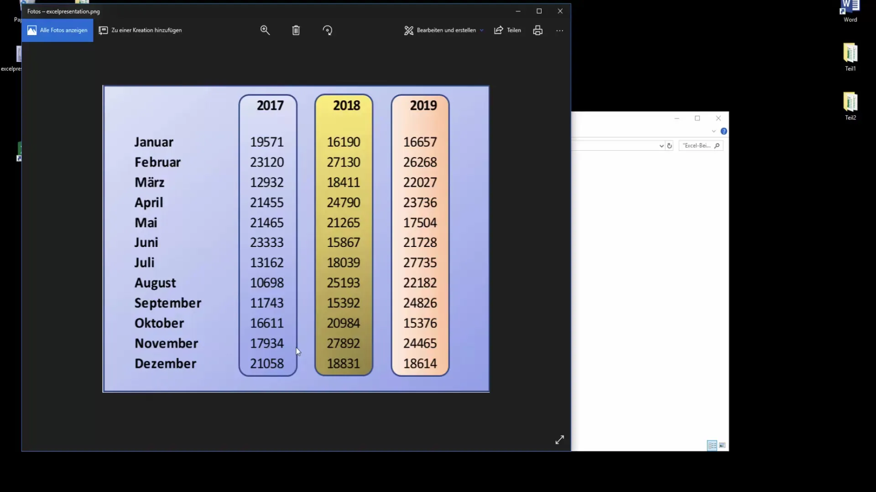This screenshot has height=492, width=876.
Task: Toggle the 2017 column highlight
Action: click(270, 105)
